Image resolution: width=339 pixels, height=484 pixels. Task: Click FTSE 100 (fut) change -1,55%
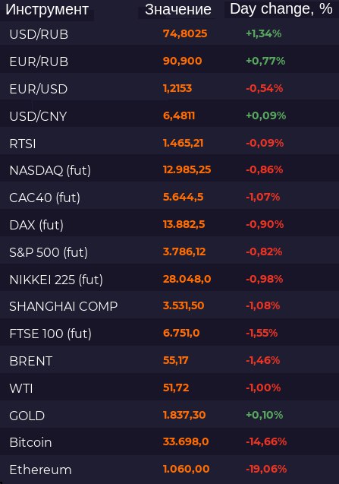[262, 333]
